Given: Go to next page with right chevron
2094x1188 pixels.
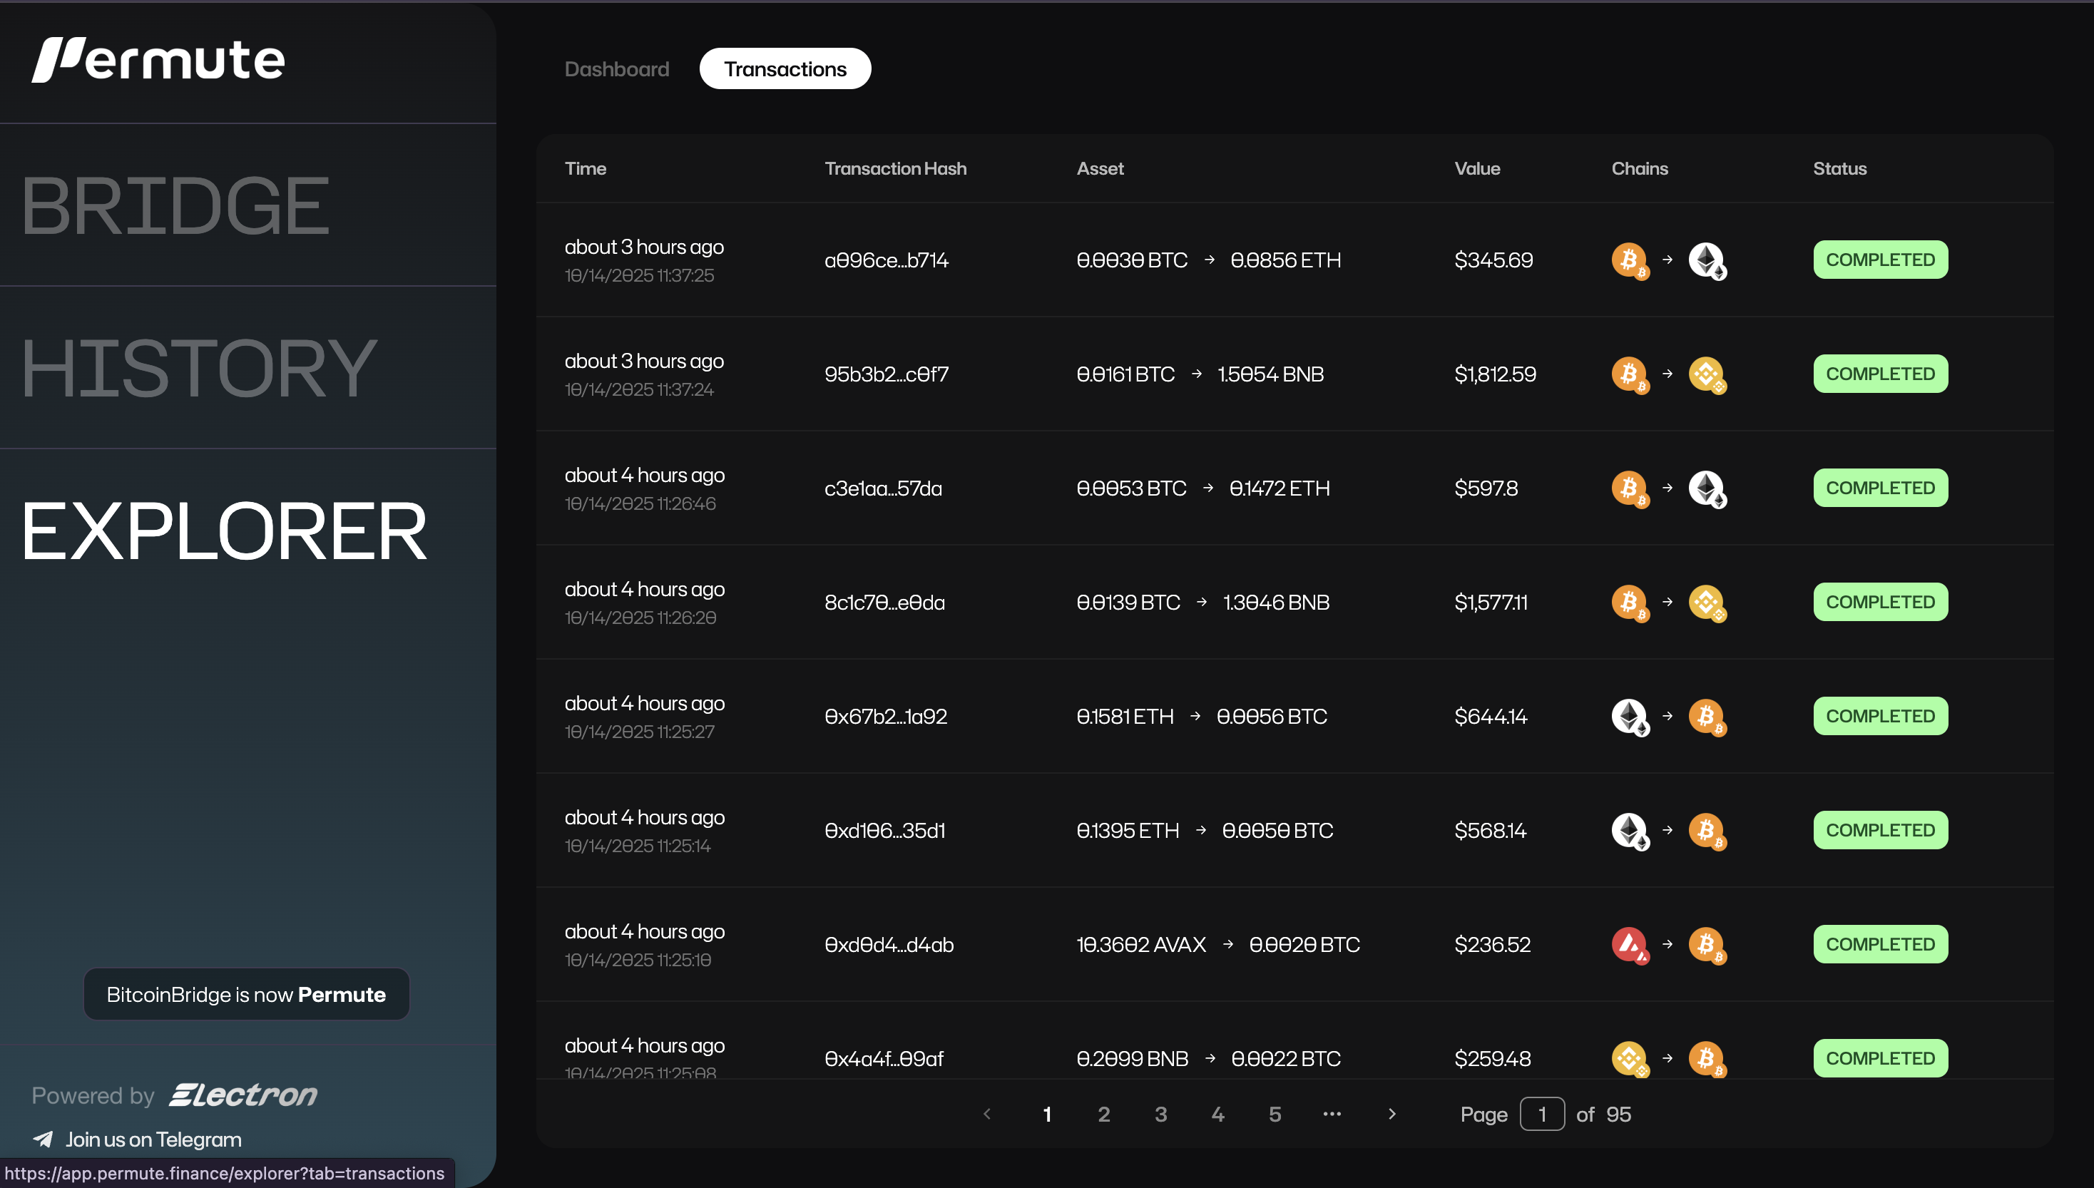Looking at the screenshot, I should tap(1392, 1114).
